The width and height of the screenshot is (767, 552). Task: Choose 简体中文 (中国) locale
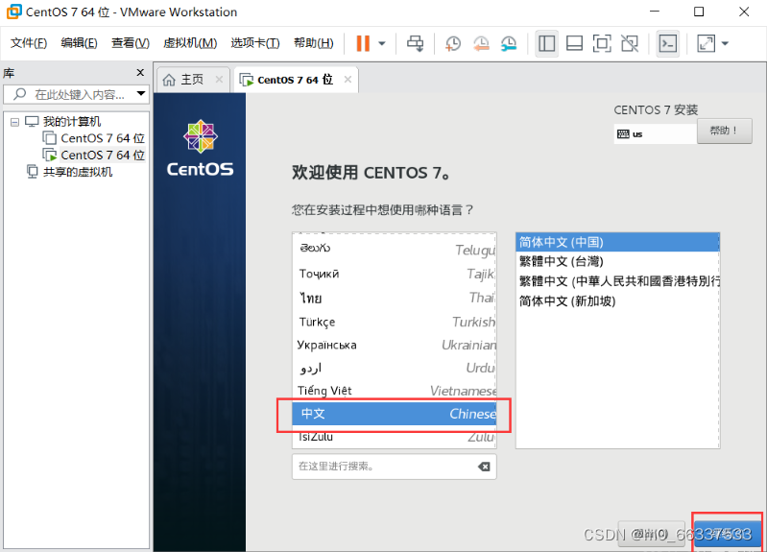[617, 242]
